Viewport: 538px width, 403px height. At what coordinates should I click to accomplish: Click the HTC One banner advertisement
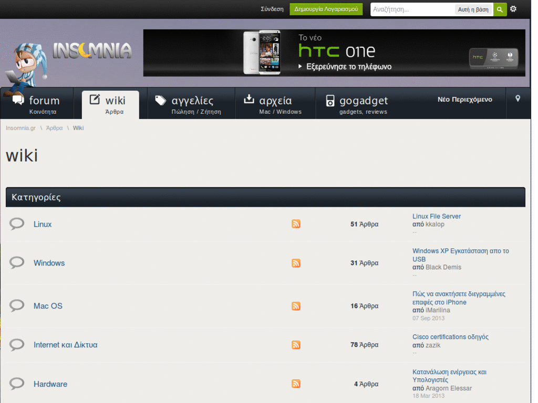(334, 53)
